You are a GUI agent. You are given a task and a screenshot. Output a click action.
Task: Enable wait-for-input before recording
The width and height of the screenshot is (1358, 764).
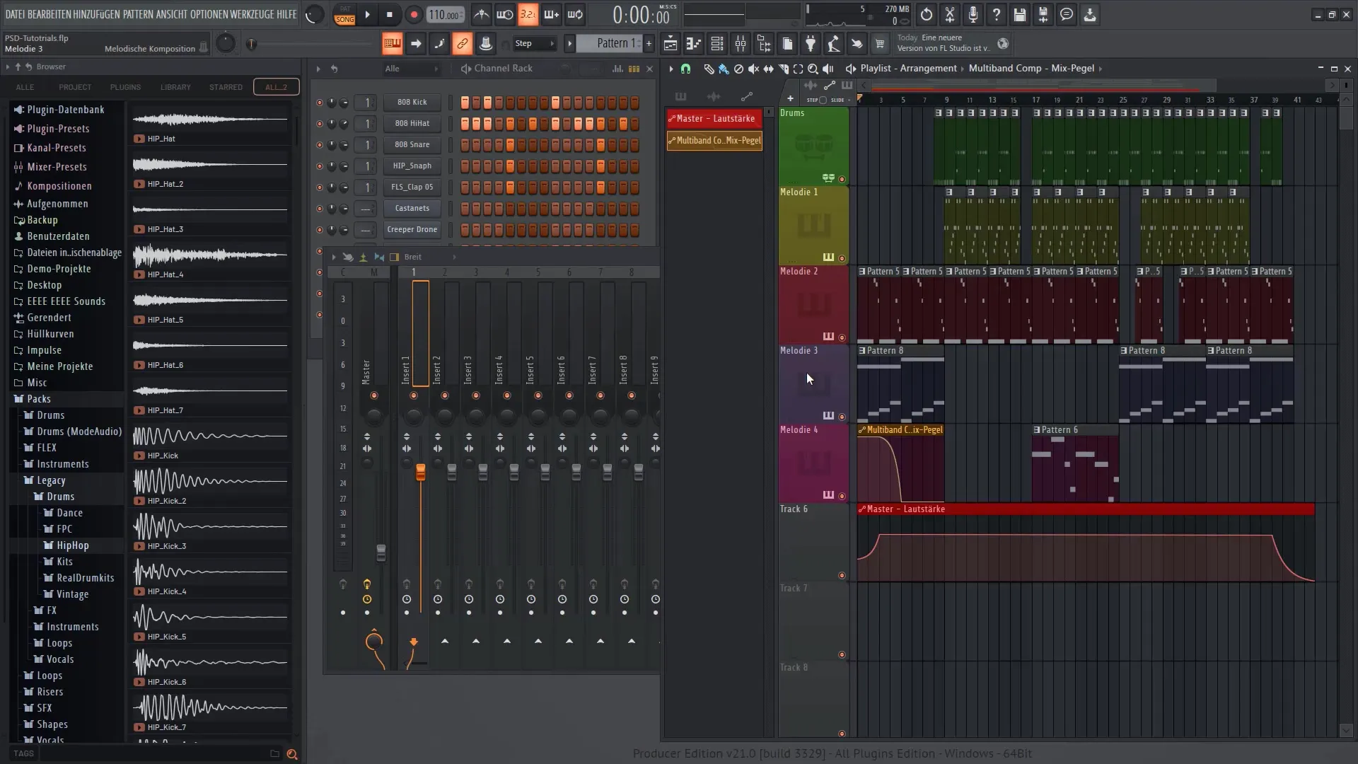click(x=505, y=14)
